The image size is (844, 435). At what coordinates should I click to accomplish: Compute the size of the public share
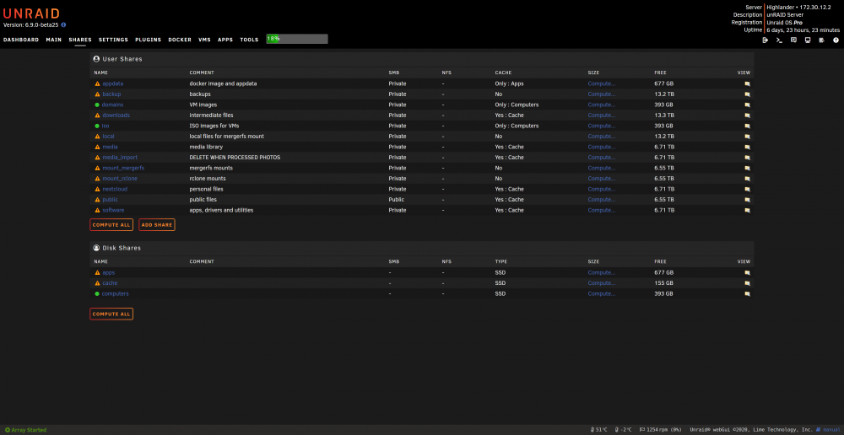(602, 200)
